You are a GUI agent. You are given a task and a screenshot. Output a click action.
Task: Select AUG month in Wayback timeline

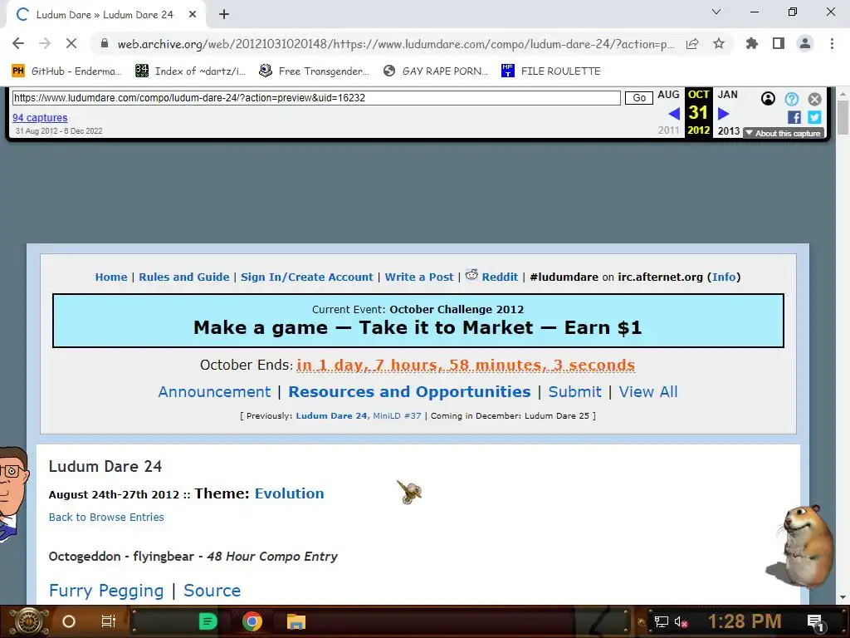coord(668,95)
